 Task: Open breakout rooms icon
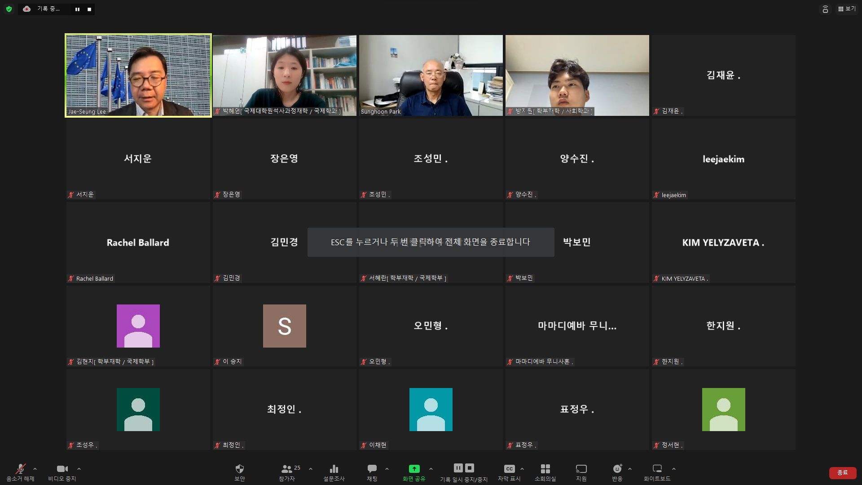pos(545,469)
